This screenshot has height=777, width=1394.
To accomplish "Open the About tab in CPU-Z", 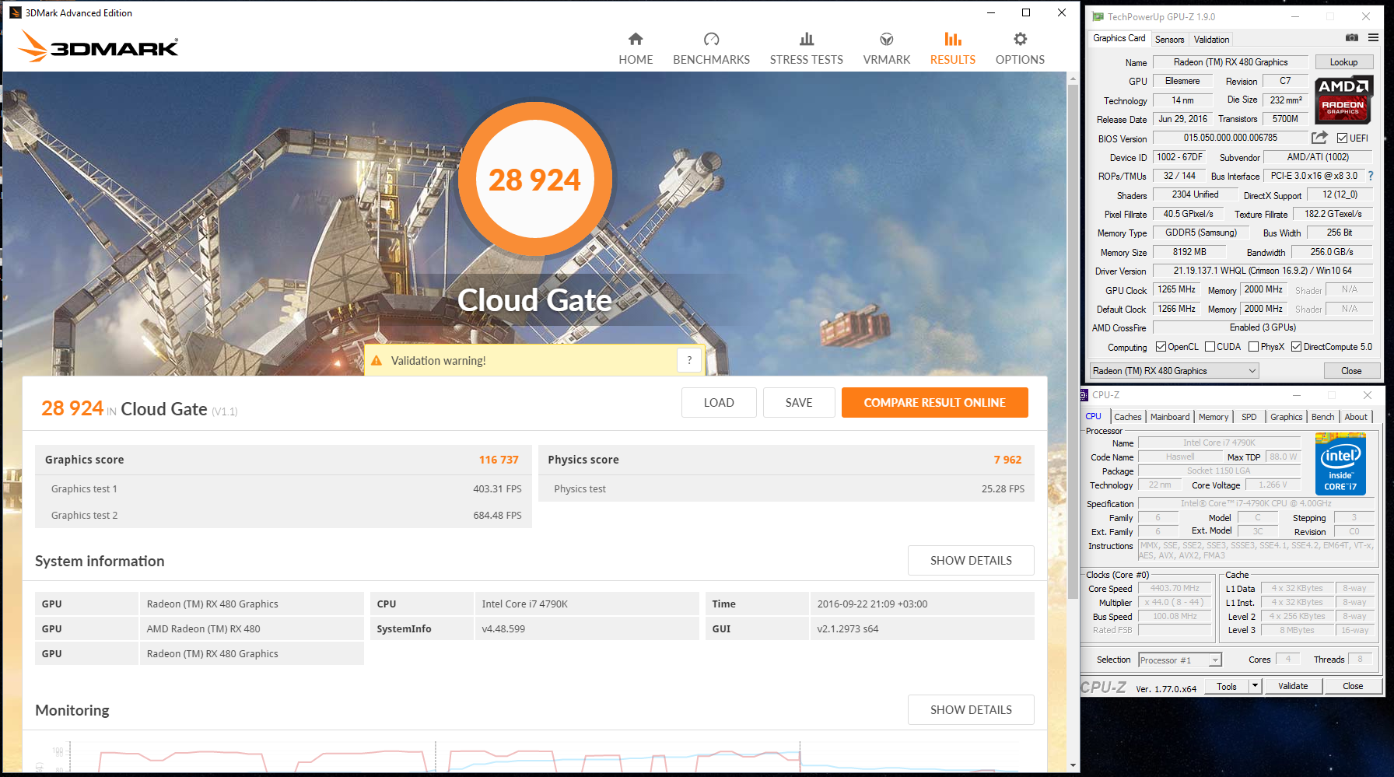I will [1356, 417].
